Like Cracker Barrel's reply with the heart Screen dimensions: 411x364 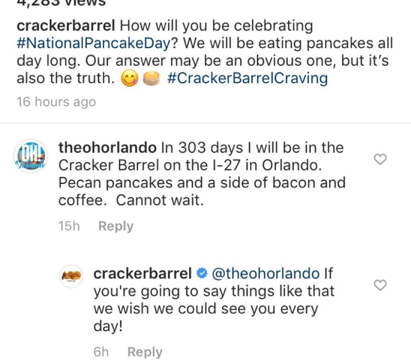coord(381,285)
